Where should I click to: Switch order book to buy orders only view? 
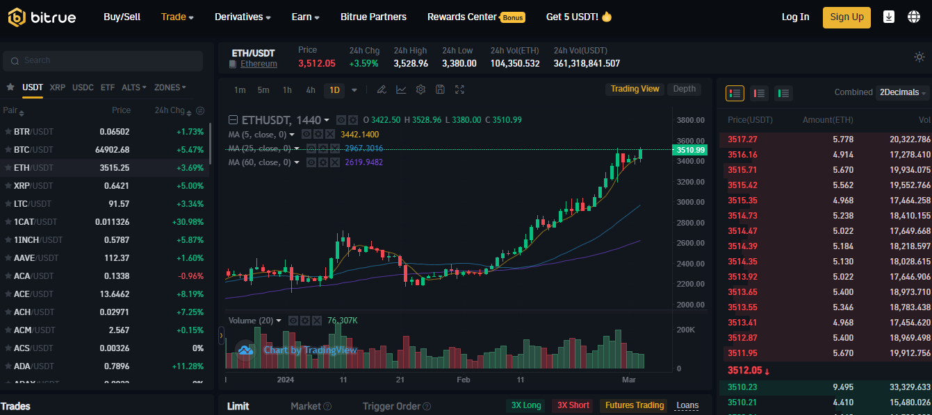click(x=784, y=93)
